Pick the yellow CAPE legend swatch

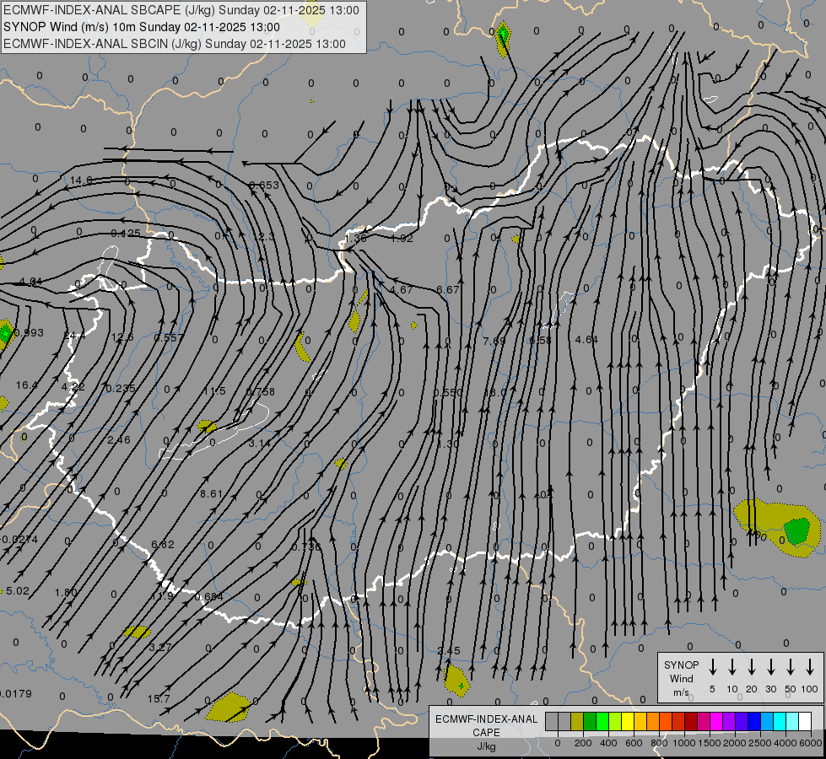[628, 722]
